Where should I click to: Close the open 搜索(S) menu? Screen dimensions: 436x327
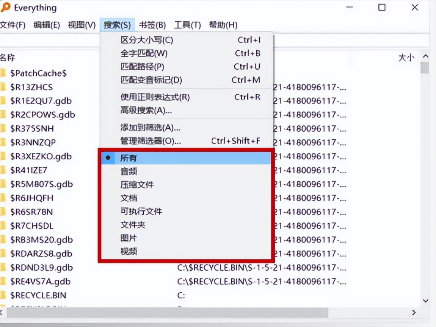pyautogui.click(x=117, y=25)
